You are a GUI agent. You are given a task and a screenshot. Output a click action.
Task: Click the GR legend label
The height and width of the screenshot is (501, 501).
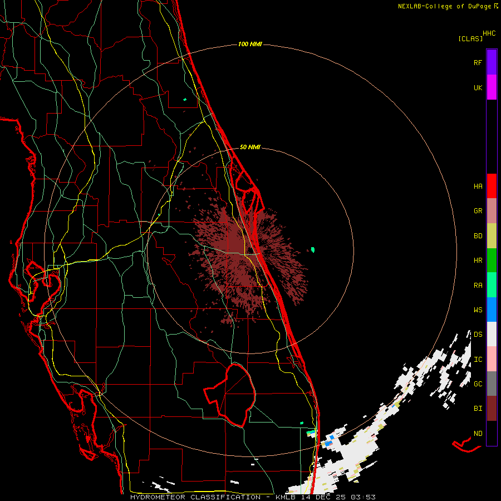478,211
